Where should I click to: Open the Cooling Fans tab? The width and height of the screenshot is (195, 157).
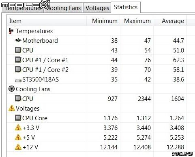click(x=63, y=8)
